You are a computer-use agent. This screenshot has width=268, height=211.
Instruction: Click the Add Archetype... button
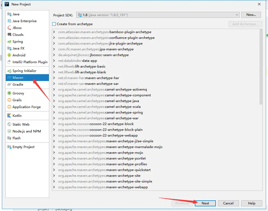(x=245, y=24)
